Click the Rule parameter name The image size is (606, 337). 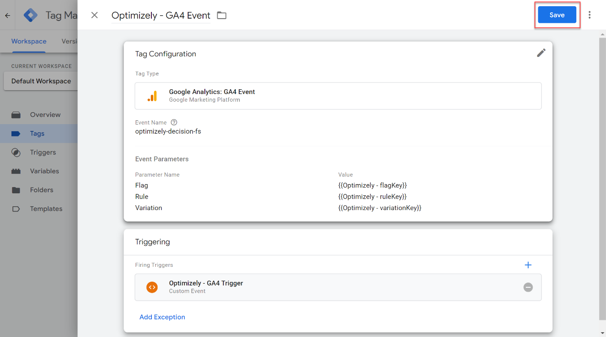(142, 197)
